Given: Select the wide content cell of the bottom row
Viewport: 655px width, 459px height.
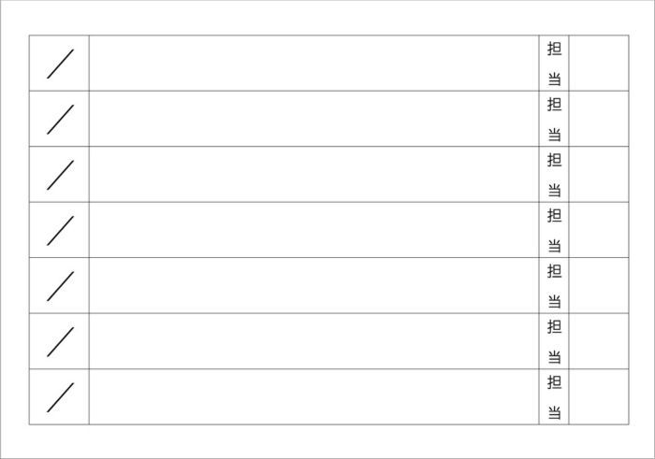Looking at the screenshot, I should click(314, 396).
